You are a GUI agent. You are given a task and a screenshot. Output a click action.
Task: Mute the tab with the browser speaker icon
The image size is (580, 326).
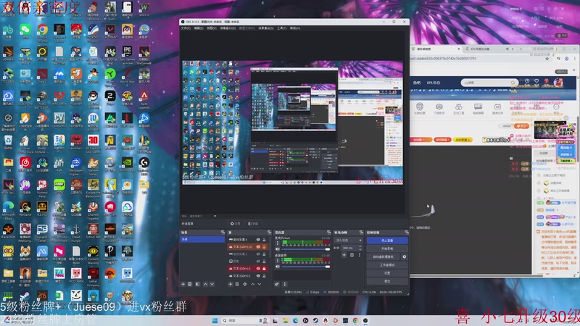[507, 49]
